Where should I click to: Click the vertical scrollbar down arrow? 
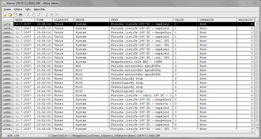point(257,128)
